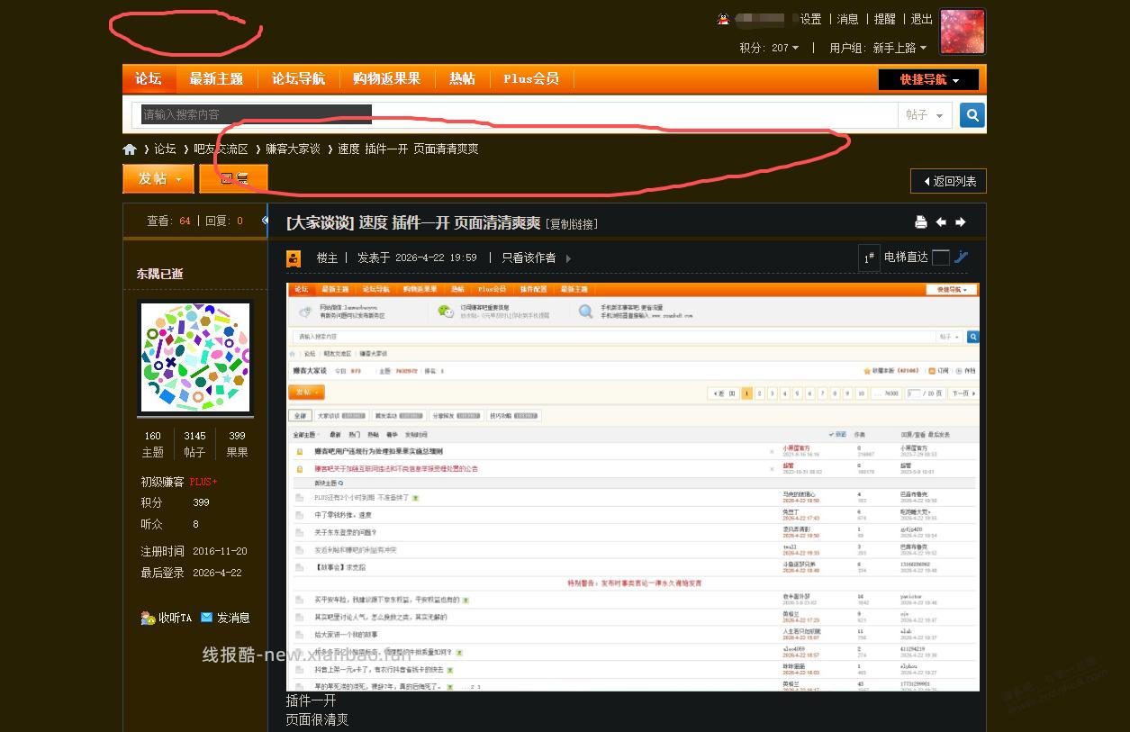The height and width of the screenshot is (732, 1130).
Task: Open the print view via printer icon
Action: tap(920, 221)
